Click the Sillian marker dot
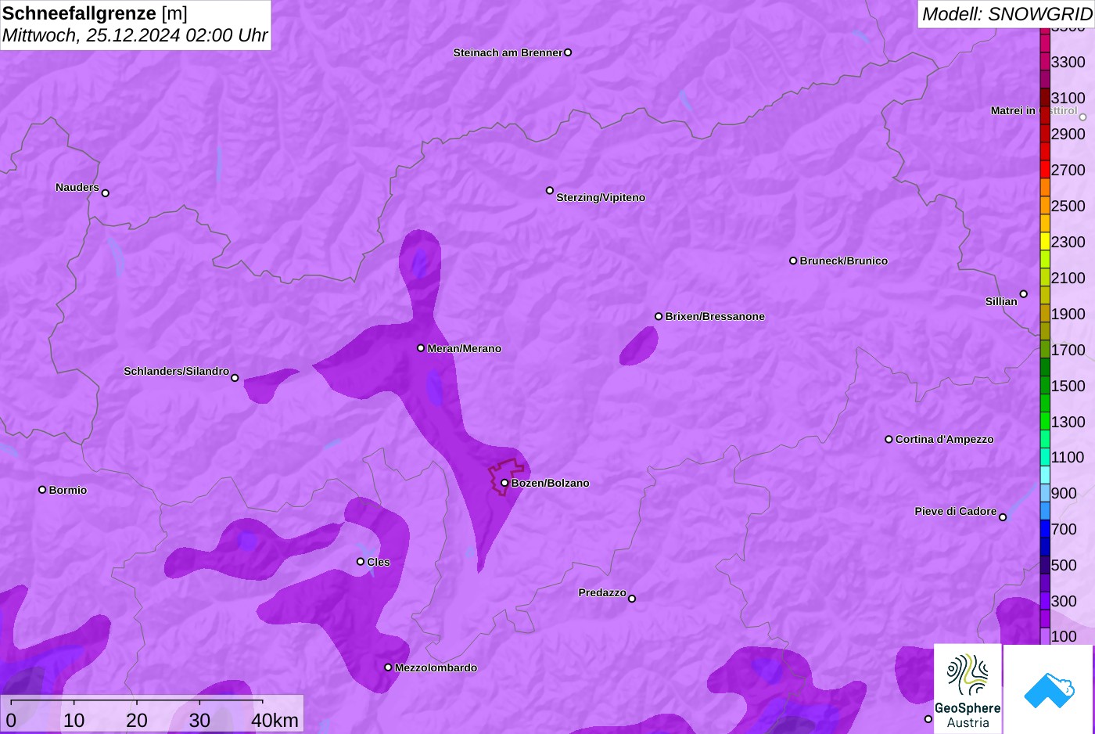This screenshot has height=734, width=1095. click(1024, 294)
